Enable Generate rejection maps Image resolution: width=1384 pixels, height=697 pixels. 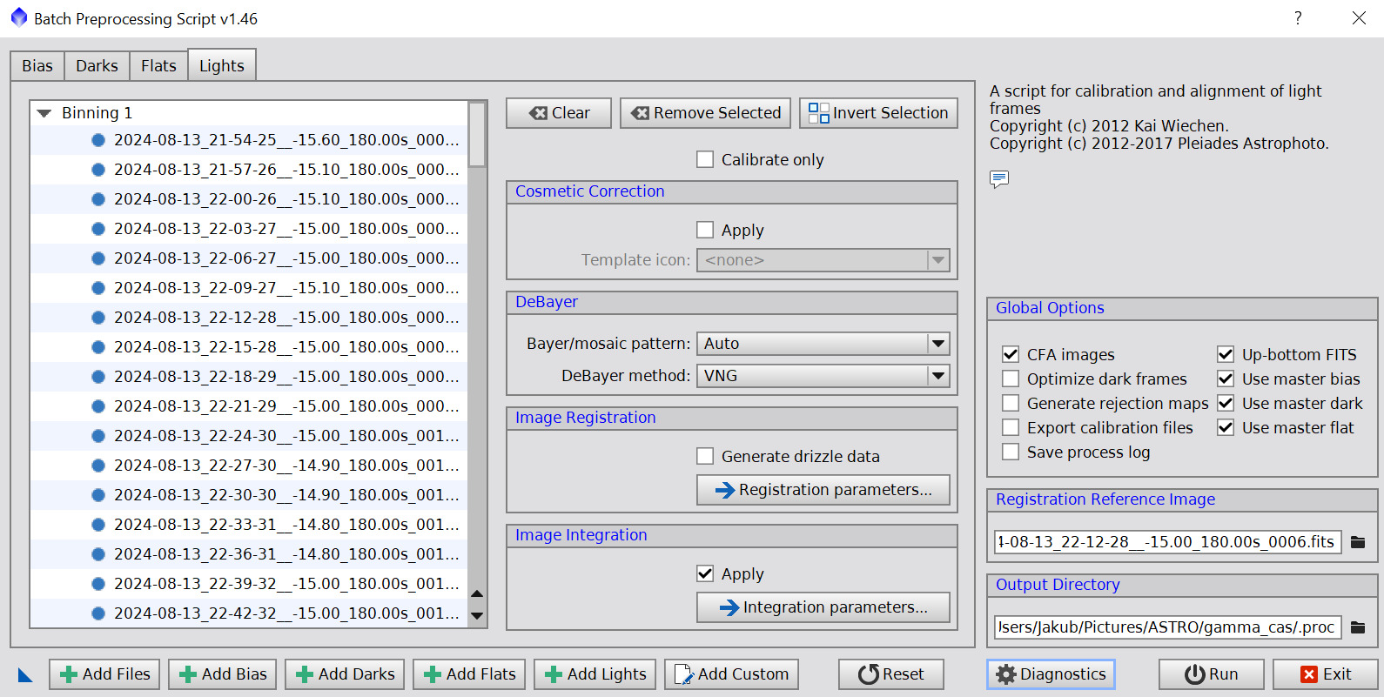[x=1011, y=403]
